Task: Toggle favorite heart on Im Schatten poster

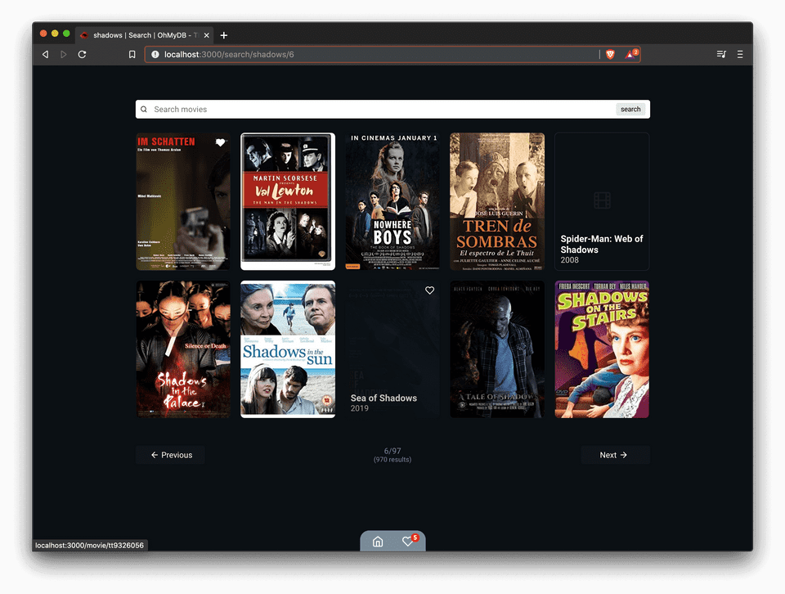Action: point(220,143)
